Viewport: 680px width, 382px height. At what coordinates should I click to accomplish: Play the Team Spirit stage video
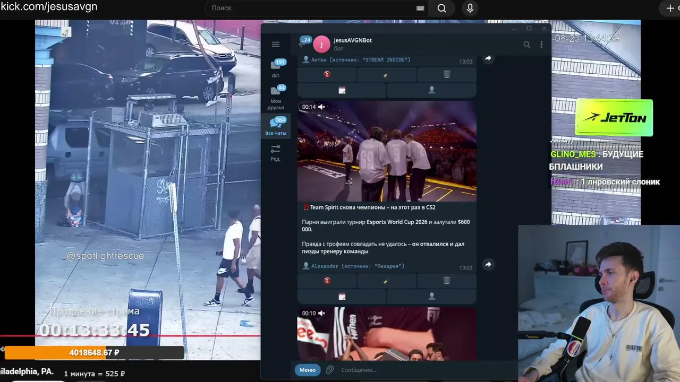[x=387, y=151]
